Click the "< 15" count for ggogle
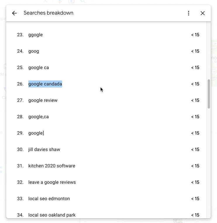Viewport: 217px width, 223px height. (x=195, y=35)
